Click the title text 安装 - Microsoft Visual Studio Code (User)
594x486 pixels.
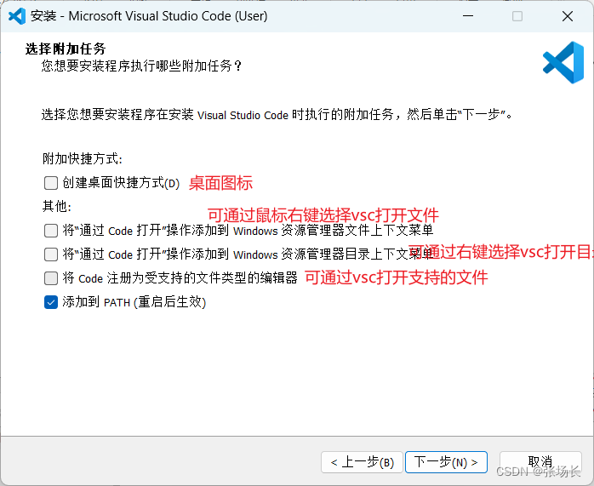pos(149,16)
